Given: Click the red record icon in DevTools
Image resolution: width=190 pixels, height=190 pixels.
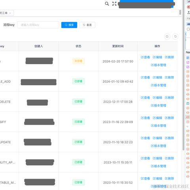Looking at the screenshot, I should point(188,7).
